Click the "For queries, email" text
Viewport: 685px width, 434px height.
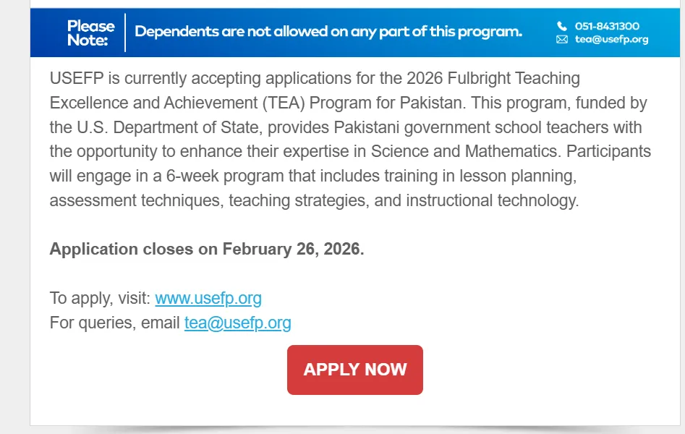(x=114, y=323)
